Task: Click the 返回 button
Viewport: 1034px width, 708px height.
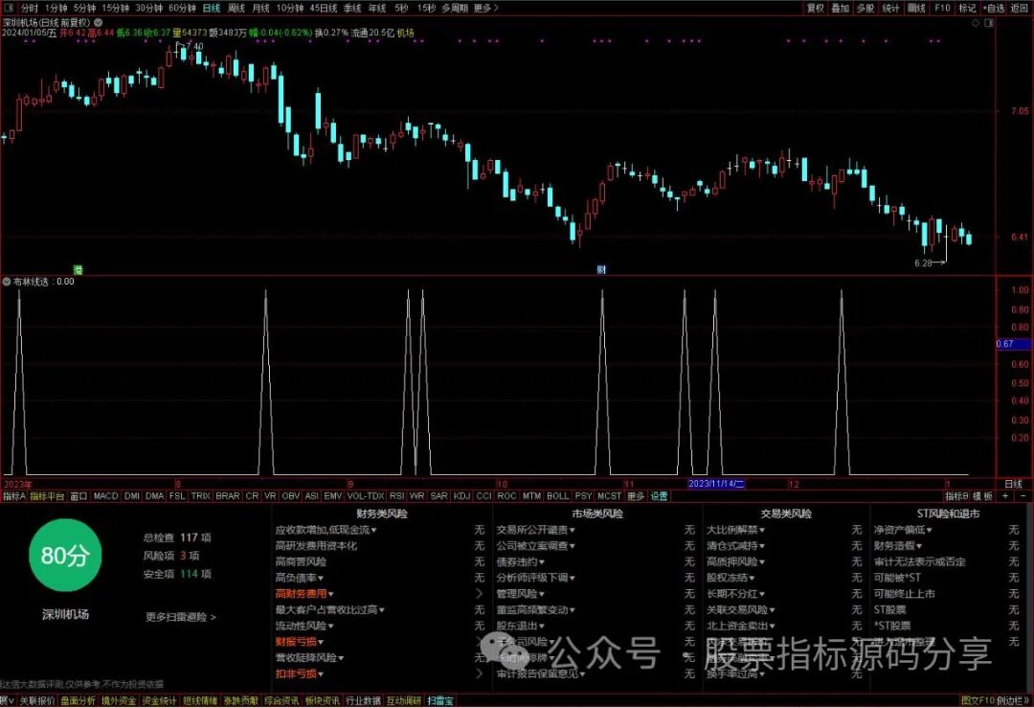Action: click(1020, 8)
